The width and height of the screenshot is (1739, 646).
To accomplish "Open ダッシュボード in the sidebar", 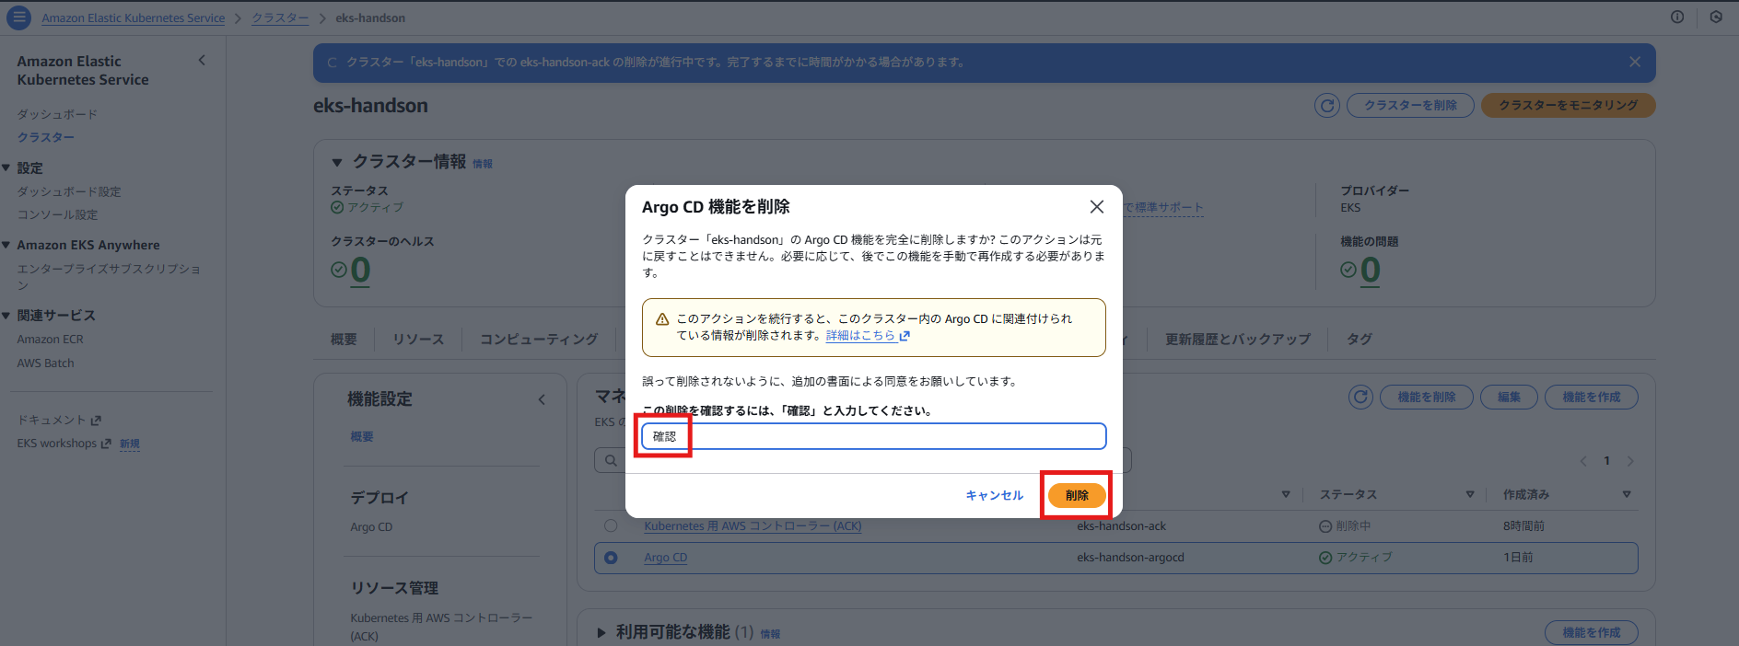I will point(57,114).
